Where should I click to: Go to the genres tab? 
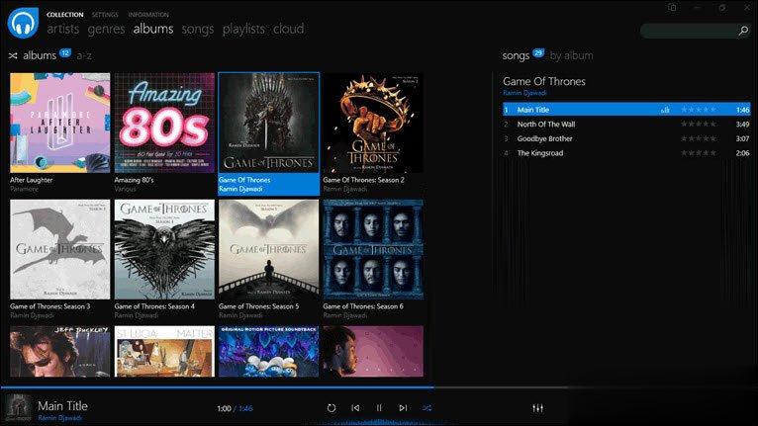tap(106, 29)
